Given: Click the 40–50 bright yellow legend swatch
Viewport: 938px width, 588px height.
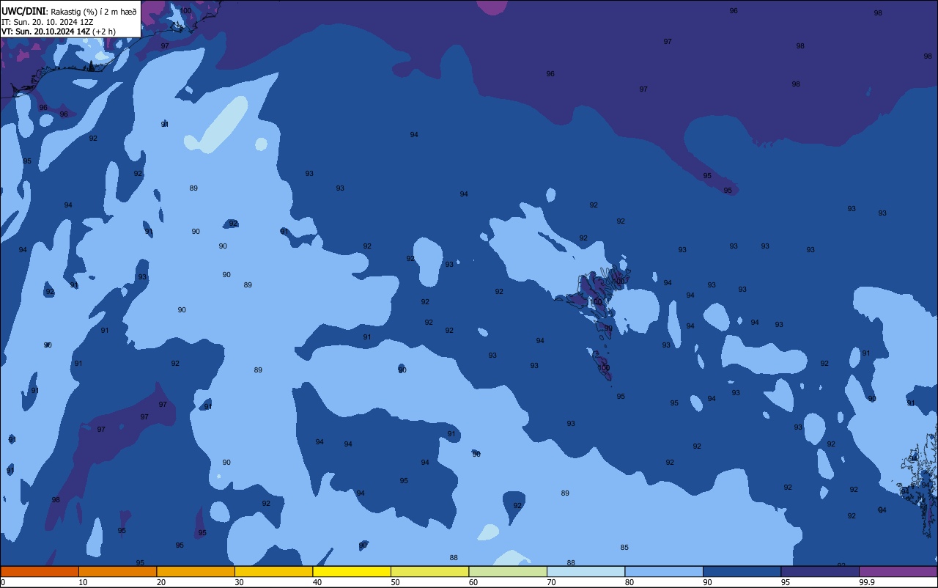Looking at the screenshot, I should click(352, 571).
